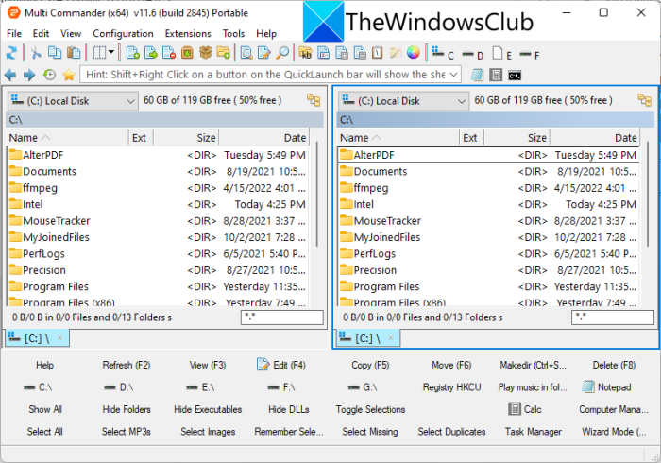Close right panel [C:] \ tab
This screenshot has height=463, width=661.
click(391, 337)
